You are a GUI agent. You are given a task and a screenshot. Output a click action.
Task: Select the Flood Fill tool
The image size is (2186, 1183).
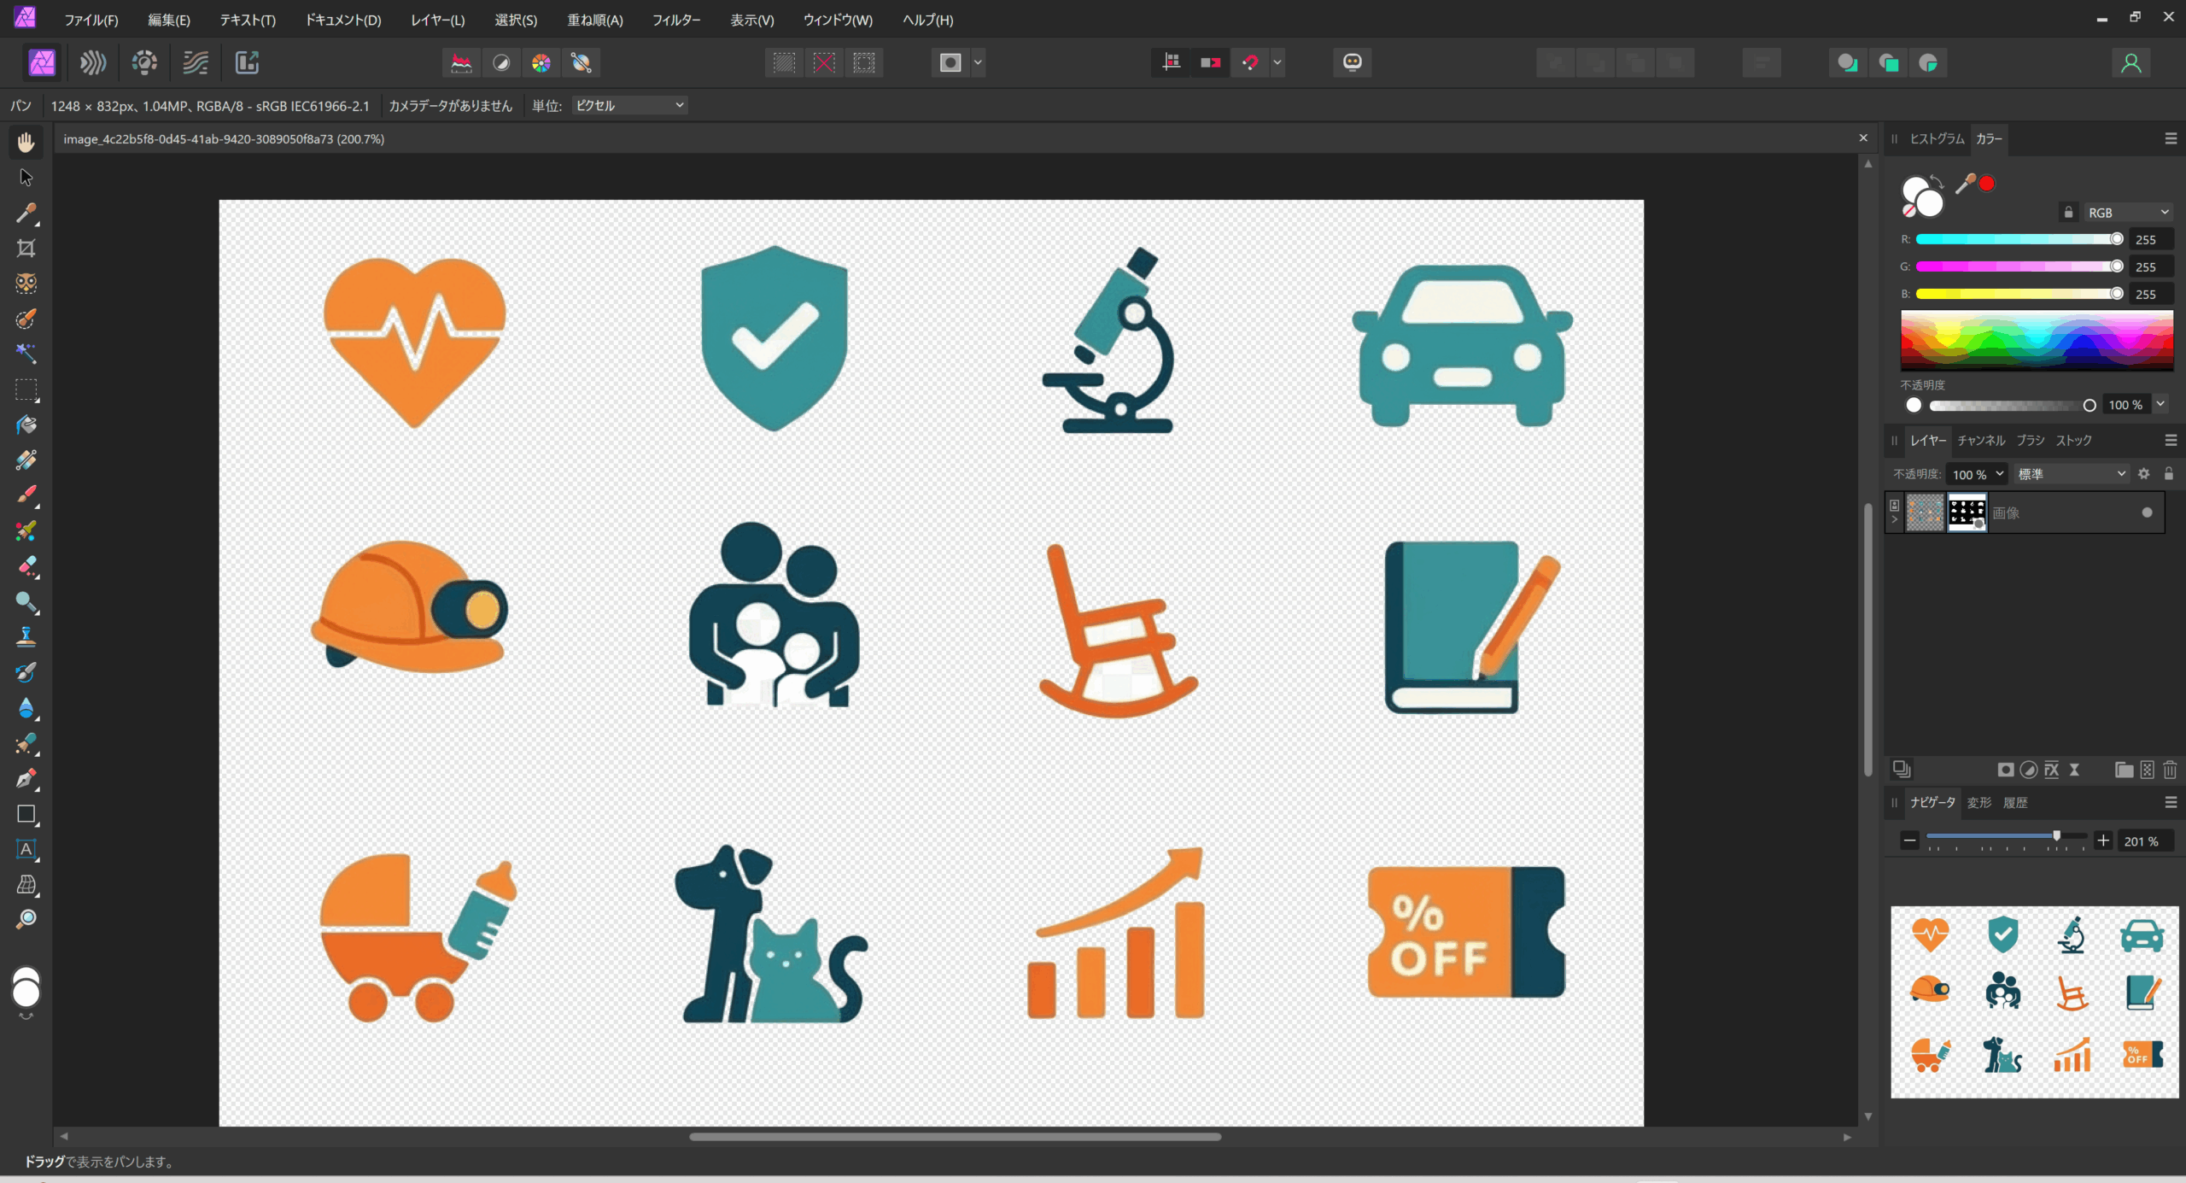[x=26, y=425]
